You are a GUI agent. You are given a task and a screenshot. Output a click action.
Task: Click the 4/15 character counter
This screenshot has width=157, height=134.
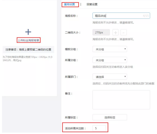146,16
